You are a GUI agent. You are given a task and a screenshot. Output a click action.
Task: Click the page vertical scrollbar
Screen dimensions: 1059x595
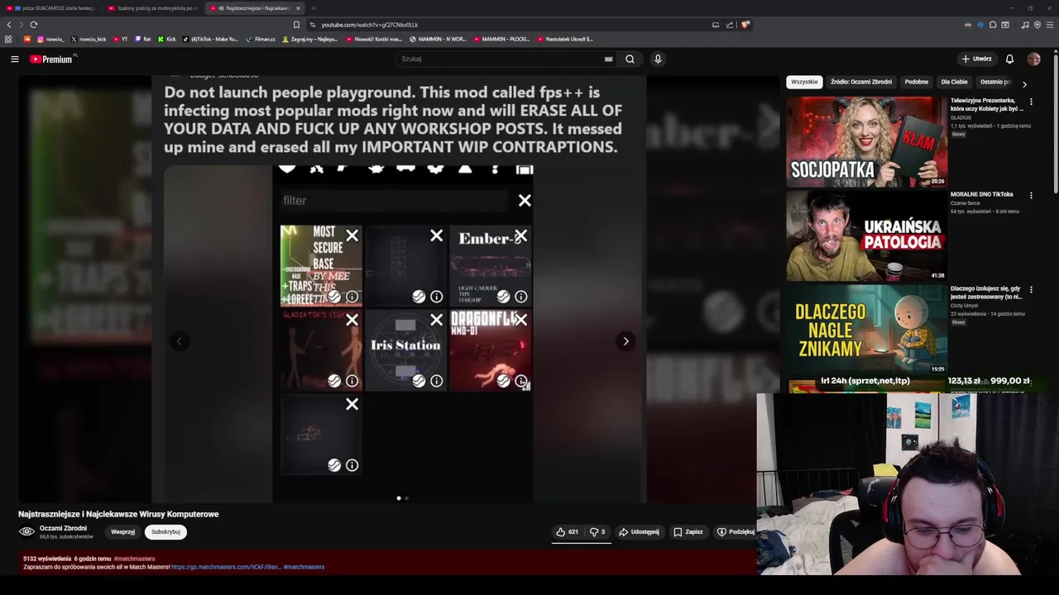1056,124
